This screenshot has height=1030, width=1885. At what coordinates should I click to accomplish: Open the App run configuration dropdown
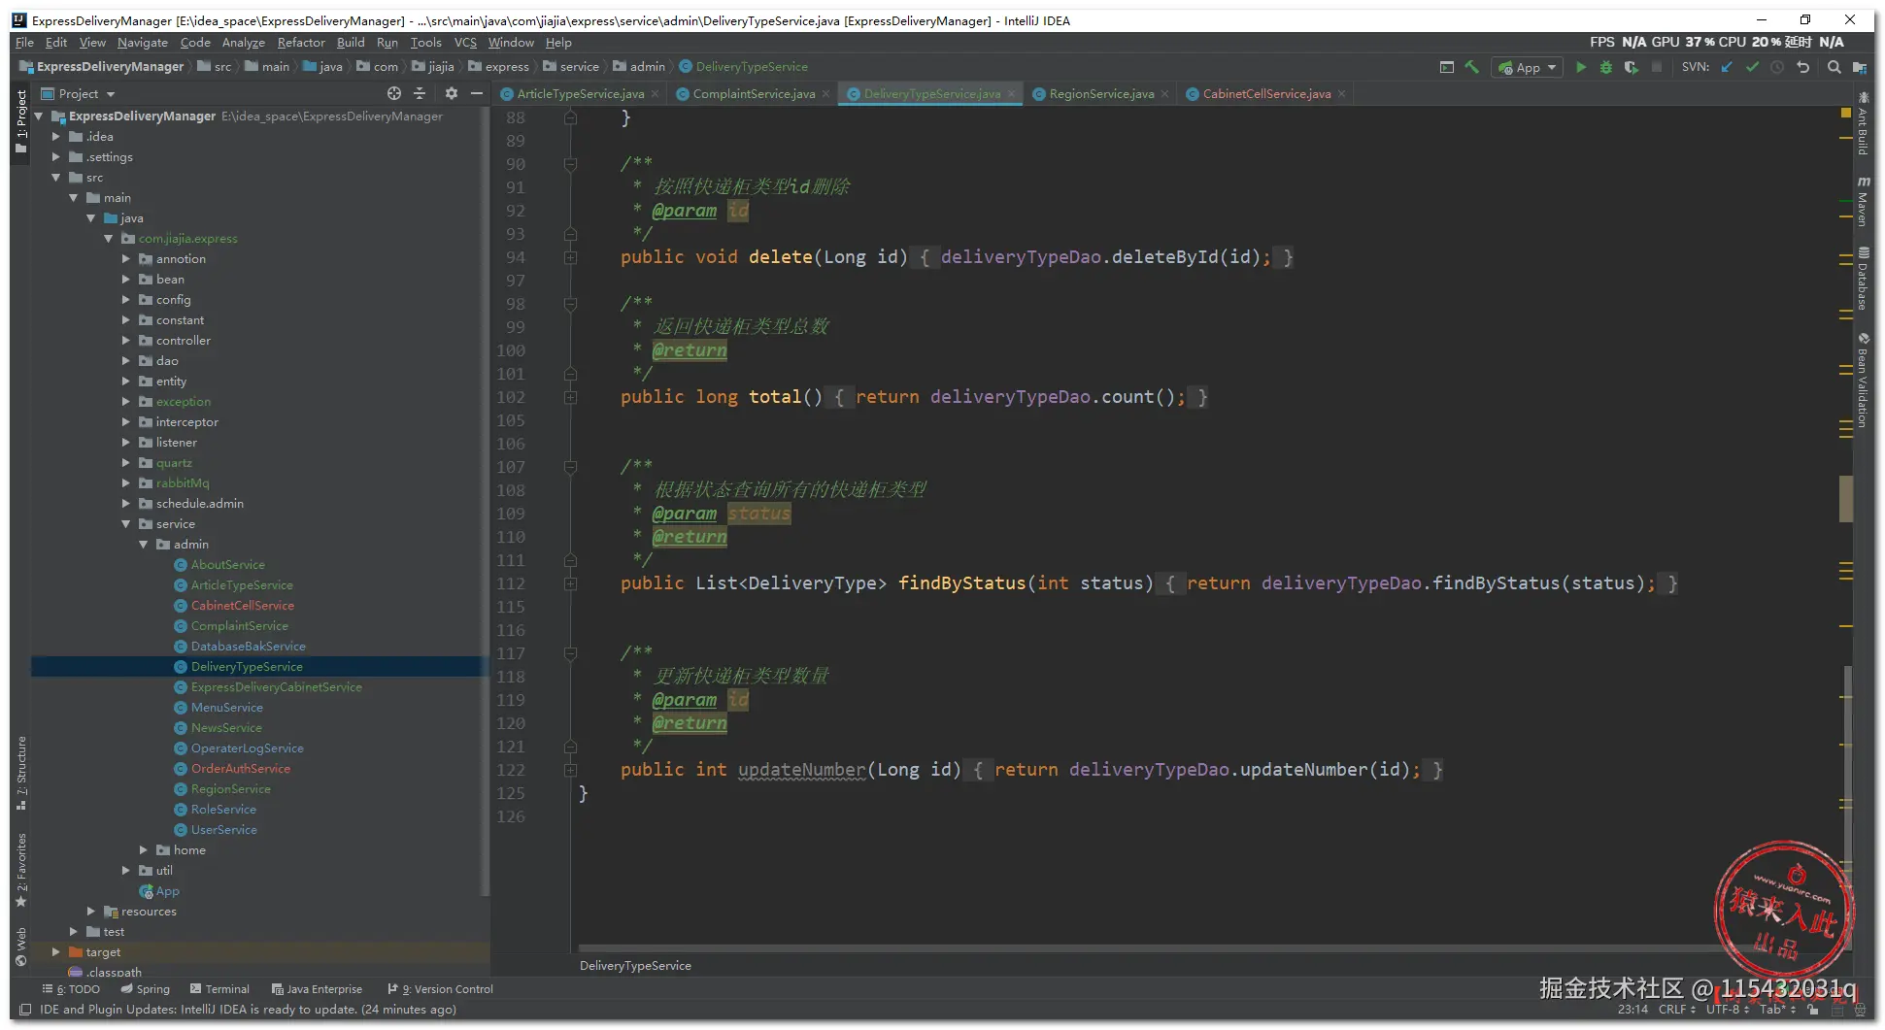coord(1528,67)
